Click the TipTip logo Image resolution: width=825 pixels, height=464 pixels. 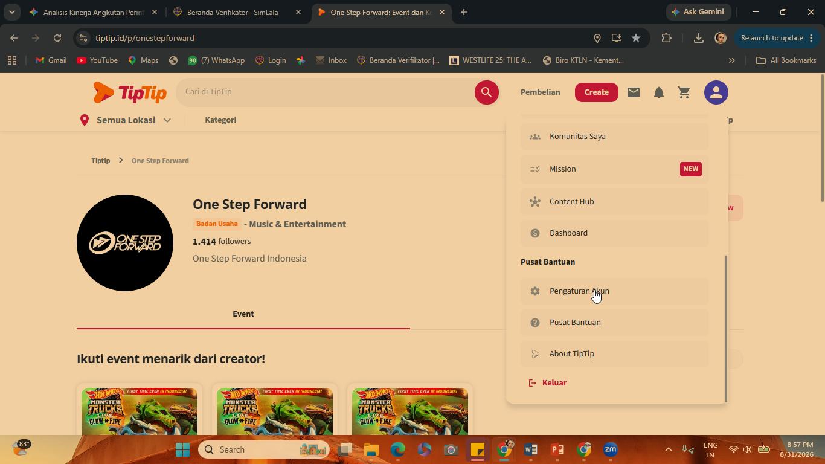(x=130, y=92)
